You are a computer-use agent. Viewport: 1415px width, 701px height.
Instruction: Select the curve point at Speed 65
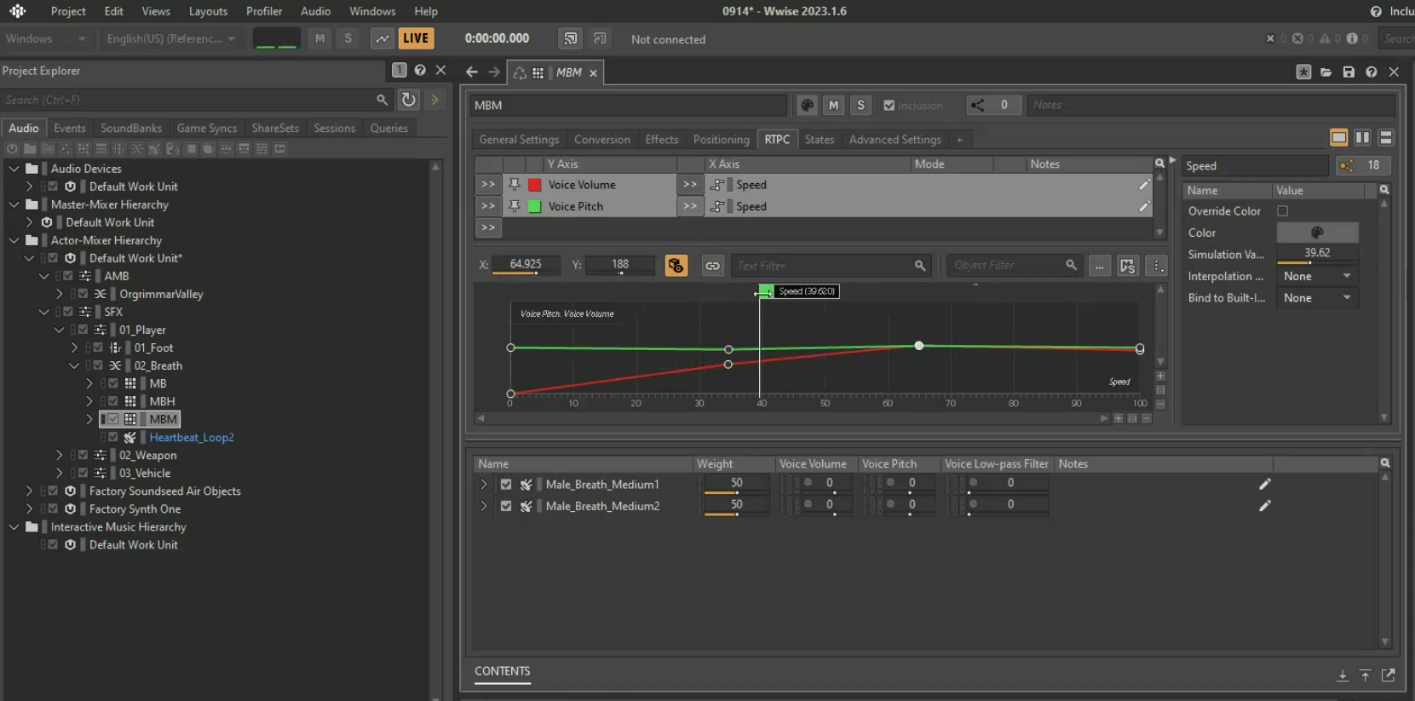click(918, 346)
